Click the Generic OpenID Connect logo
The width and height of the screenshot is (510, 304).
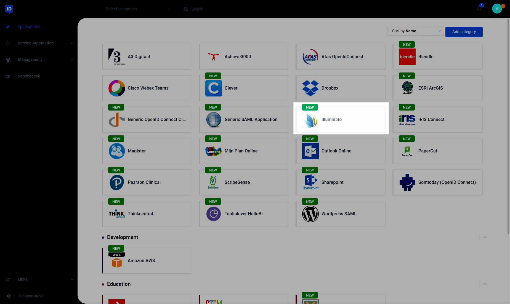(117, 120)
